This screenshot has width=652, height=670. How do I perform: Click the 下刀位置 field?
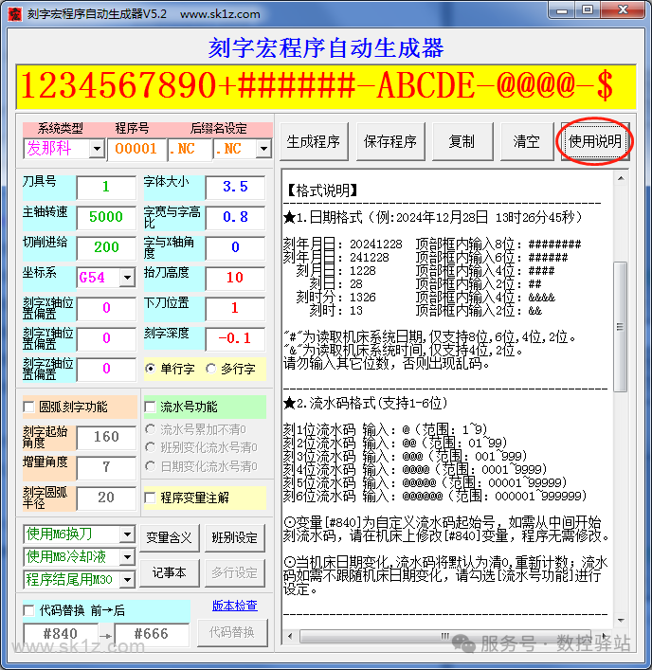click(x=235, y=308)
